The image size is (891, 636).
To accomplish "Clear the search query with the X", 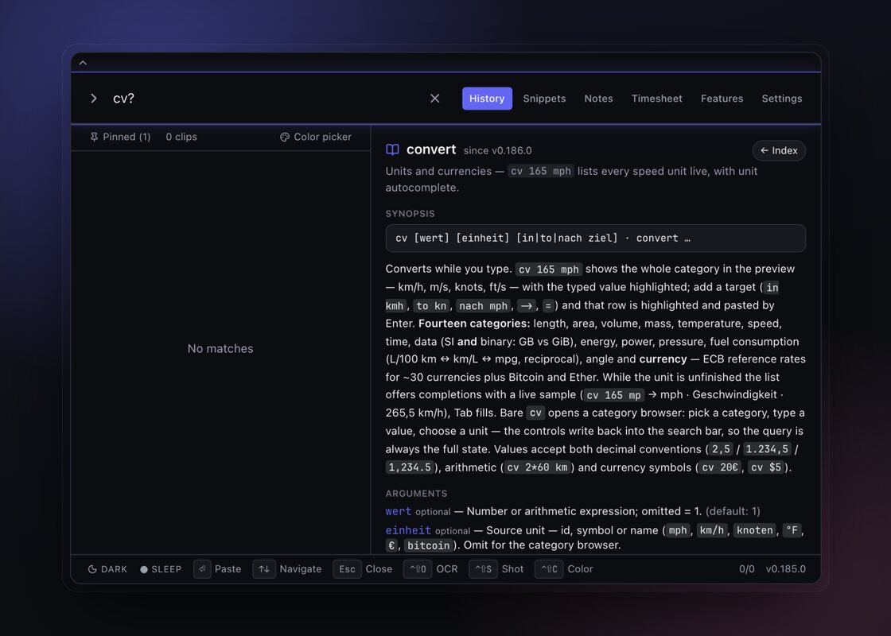I will point(434,99).
